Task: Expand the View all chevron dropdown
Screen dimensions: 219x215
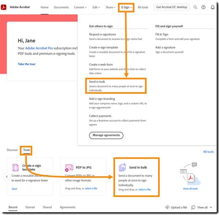Action: tap(211, 207)
